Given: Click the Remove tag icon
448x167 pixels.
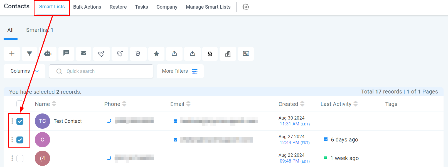Looking at the screenshot, I should (x=120, y=54).
